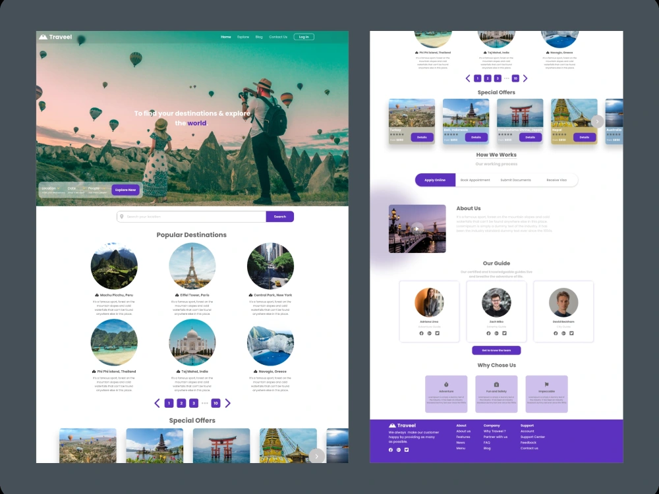Image resolution: width=659 pixels, height=494 pixels.
Task: Open David Beckham's Google Plus icon
Action: (x=563, y=333)
